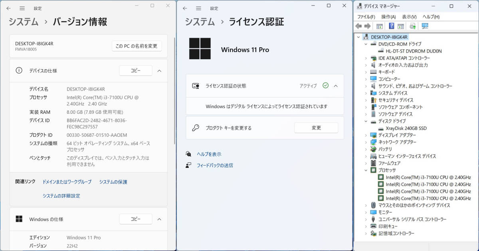The width and height of the screenshot is (479, 251).
Task: Collapse the DVD/CD-ROM ドライブ node
Action: (366, 44)
